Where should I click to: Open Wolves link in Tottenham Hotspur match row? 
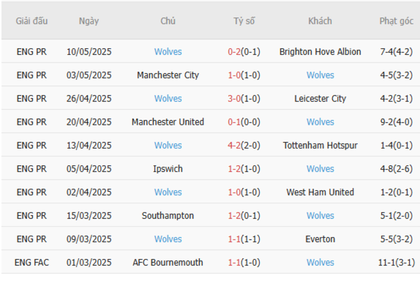point(168,145)
